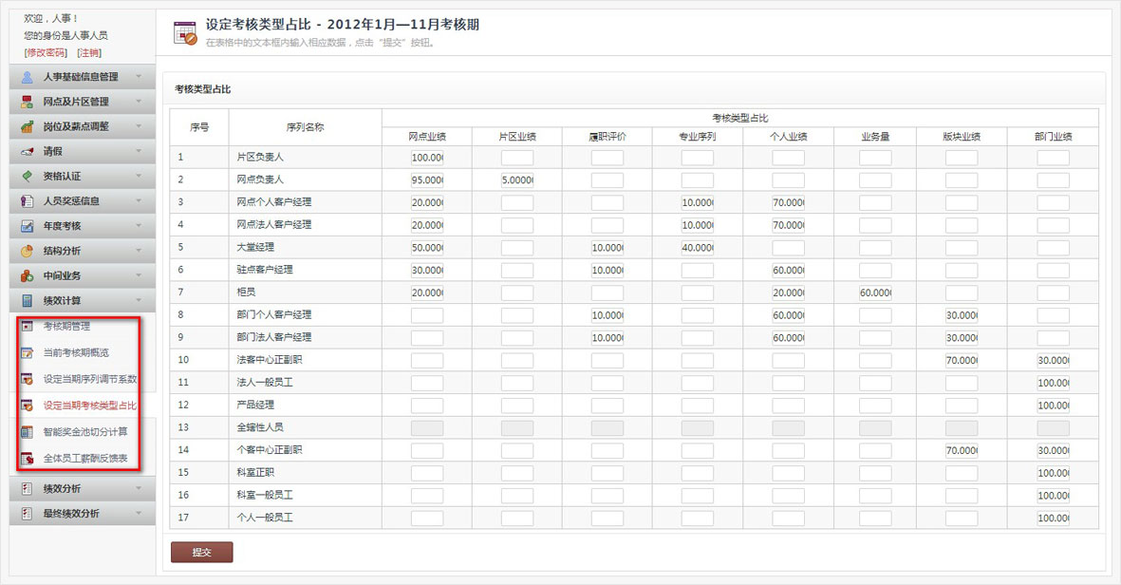Click the notepad icon beside 当前考核期概览
This screenshot has height=585, width=1121.
point(28,352)
